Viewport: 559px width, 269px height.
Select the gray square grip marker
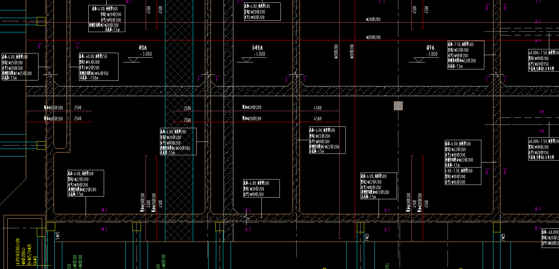[x=398, y=106]
